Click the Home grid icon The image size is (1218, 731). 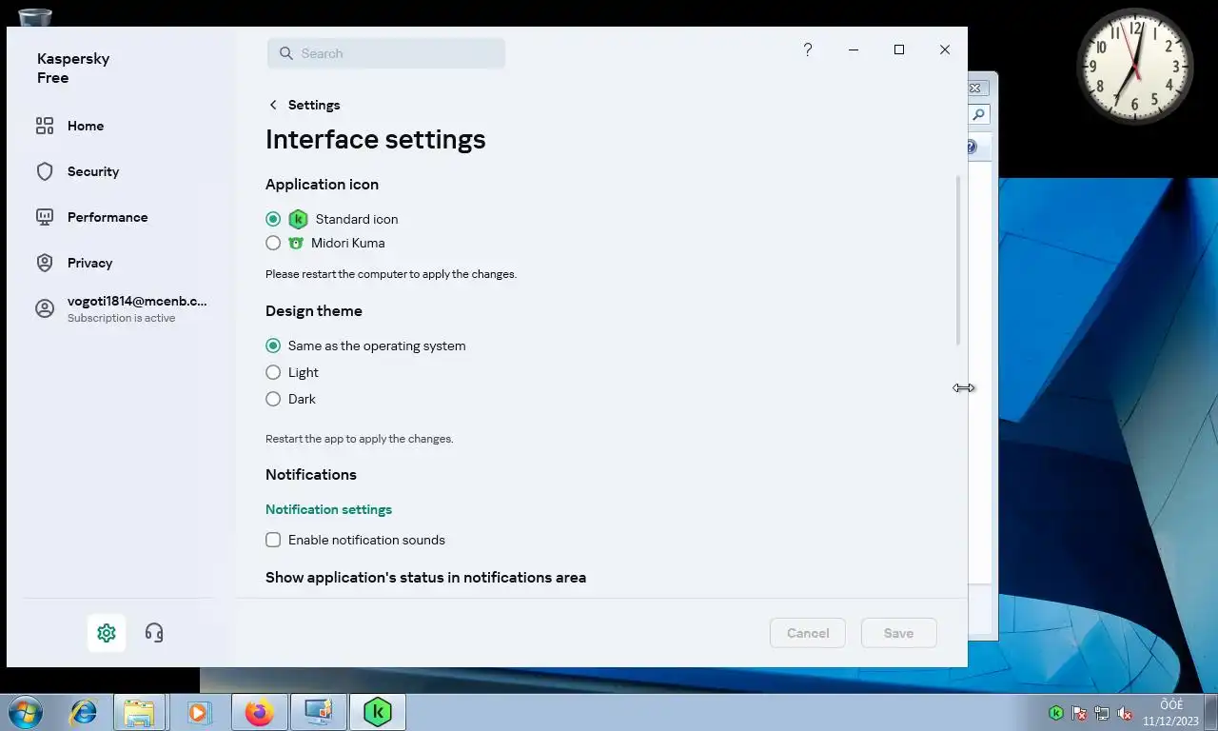45,126
